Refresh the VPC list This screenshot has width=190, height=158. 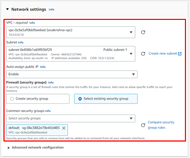143,32
